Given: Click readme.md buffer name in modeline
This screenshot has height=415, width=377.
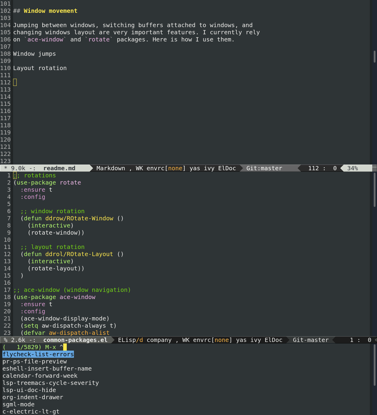Looking at the screenshot, I should (59, 168).
